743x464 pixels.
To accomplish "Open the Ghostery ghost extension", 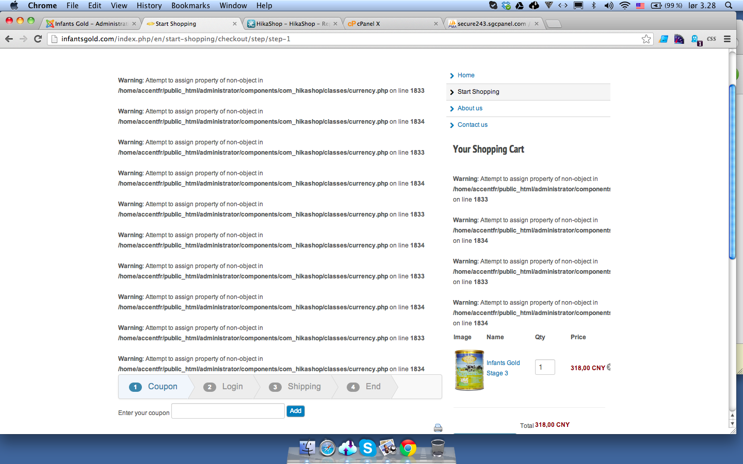I will [x=696, y=39].
